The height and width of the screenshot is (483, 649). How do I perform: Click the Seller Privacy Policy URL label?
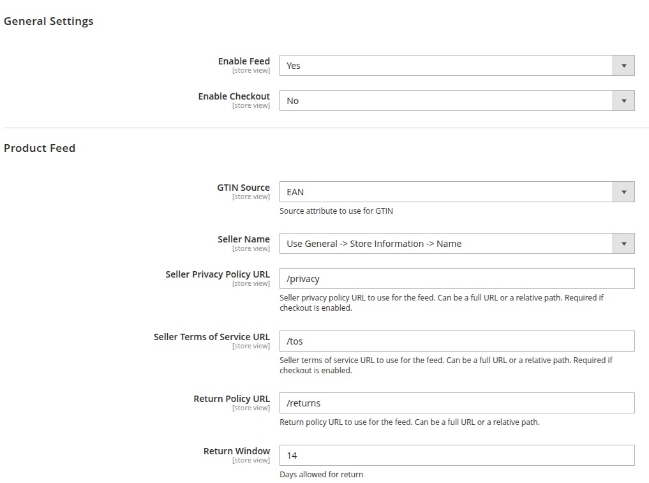217,274
